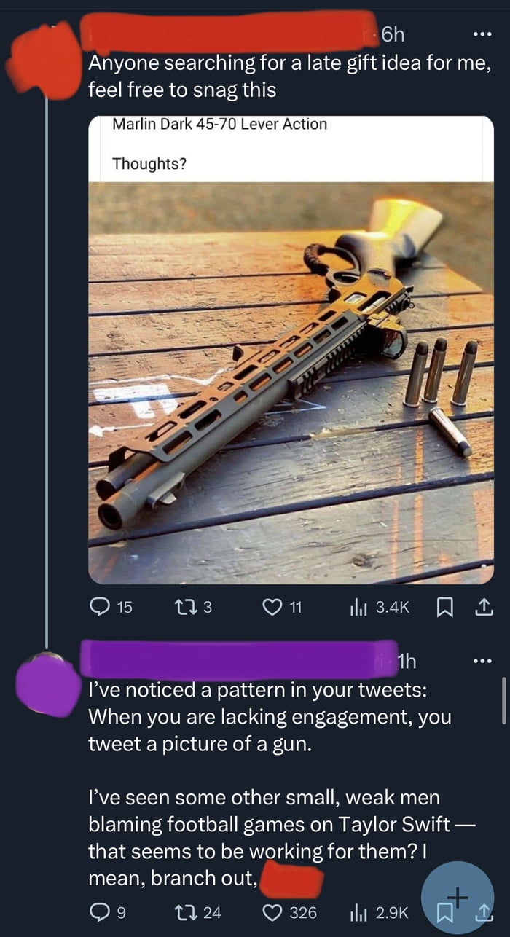Reply to the engagement pattern comment
510x937 pixels.
point(98,911)
